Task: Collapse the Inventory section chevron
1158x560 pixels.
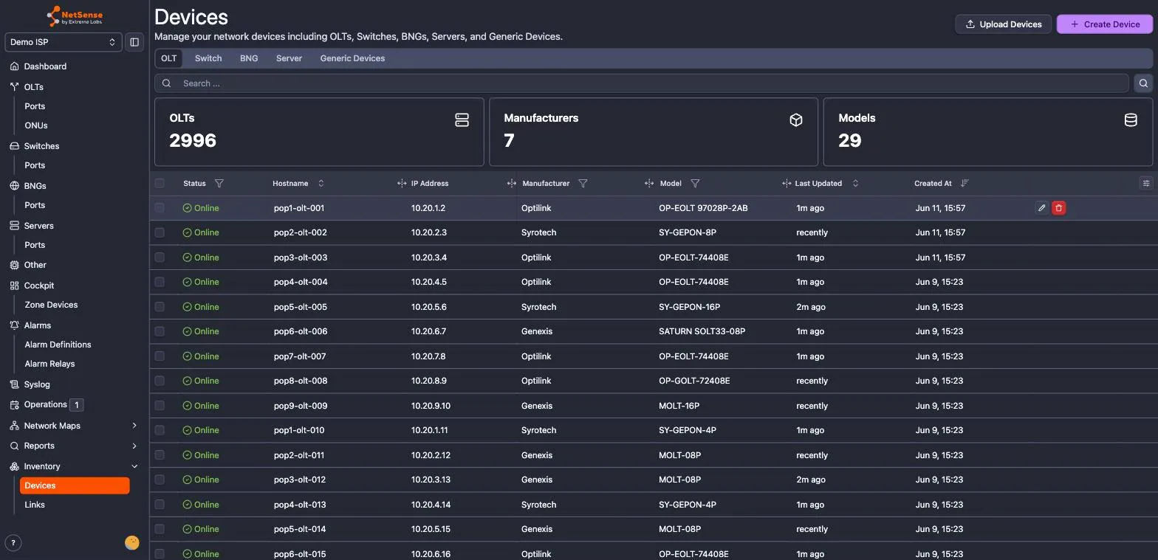Action: coord(134,466)
